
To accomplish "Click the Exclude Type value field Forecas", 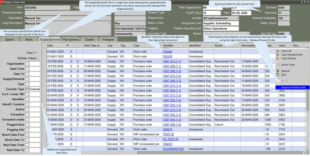I will (35, 89).
